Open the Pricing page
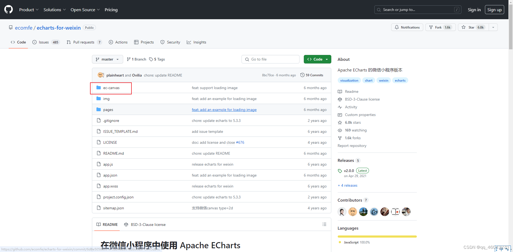The image size is (513, 252). 111,10
